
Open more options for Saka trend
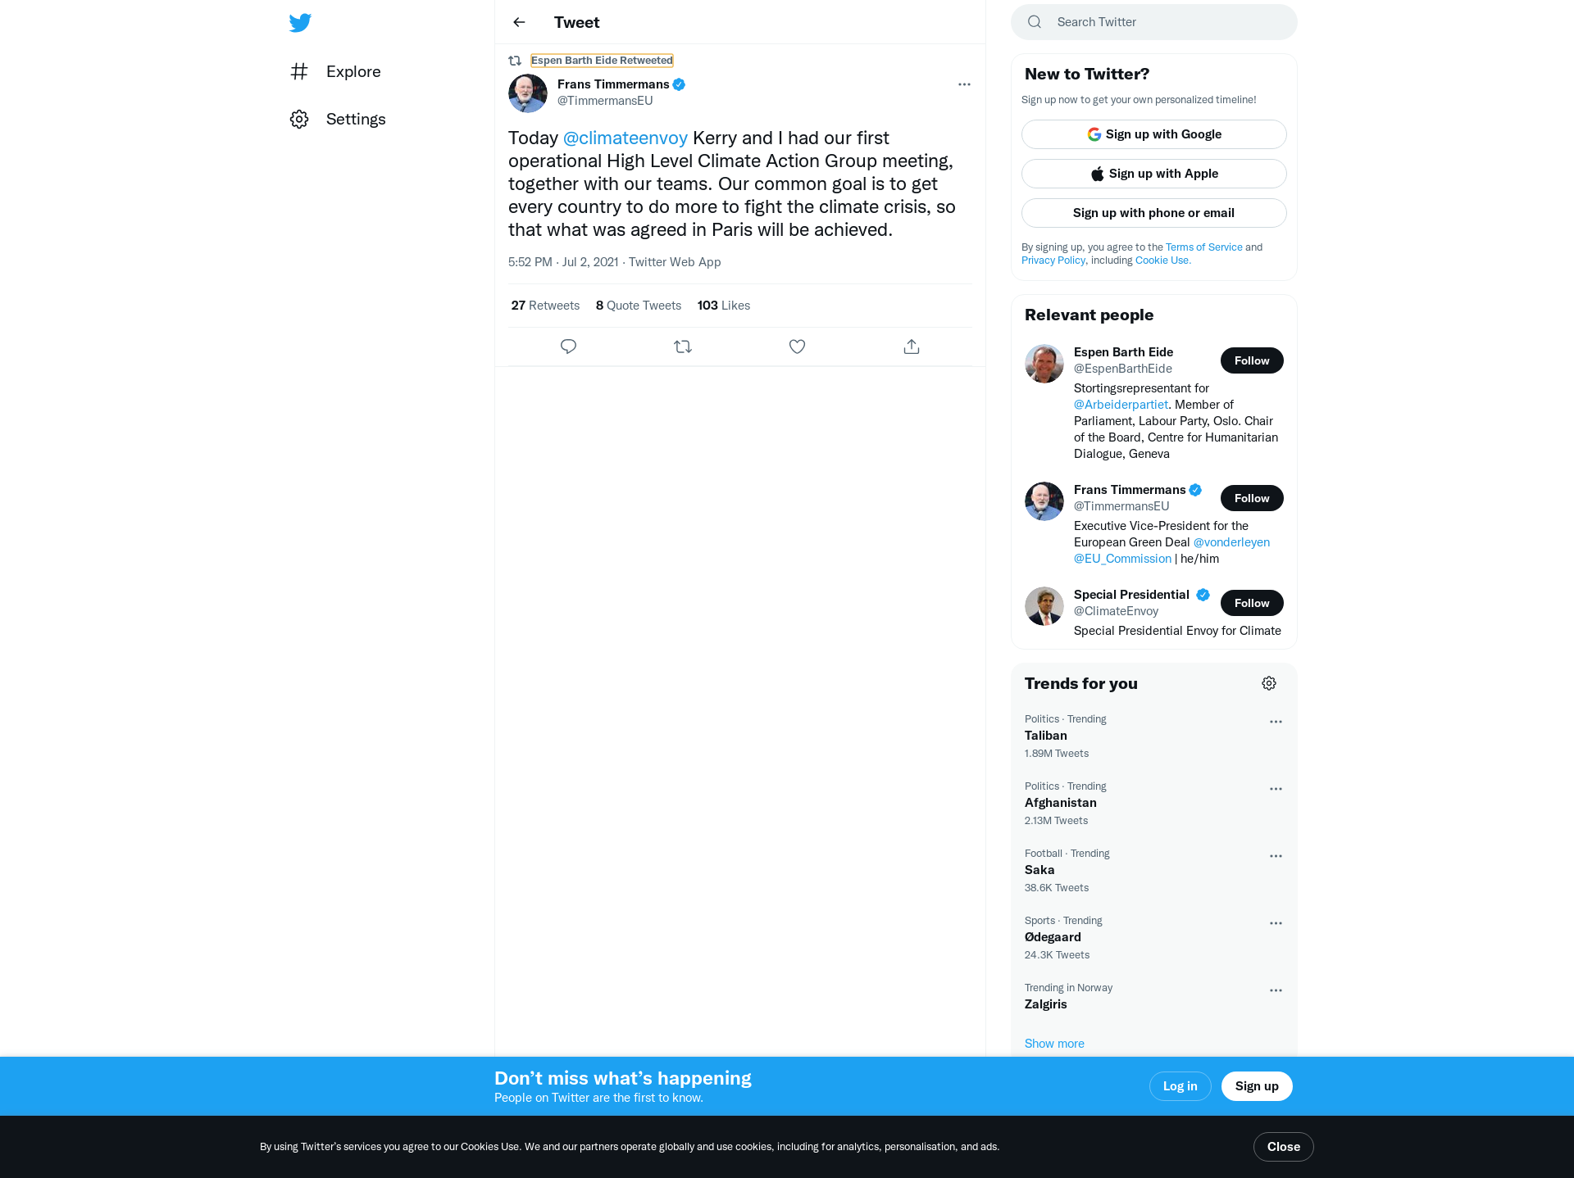coord(1276,856)
